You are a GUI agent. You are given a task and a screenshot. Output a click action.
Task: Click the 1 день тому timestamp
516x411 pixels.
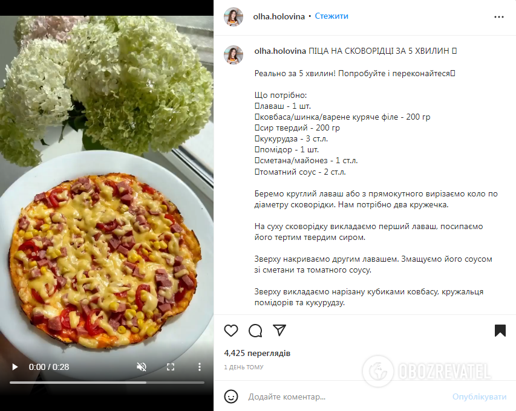click(244, 367)
